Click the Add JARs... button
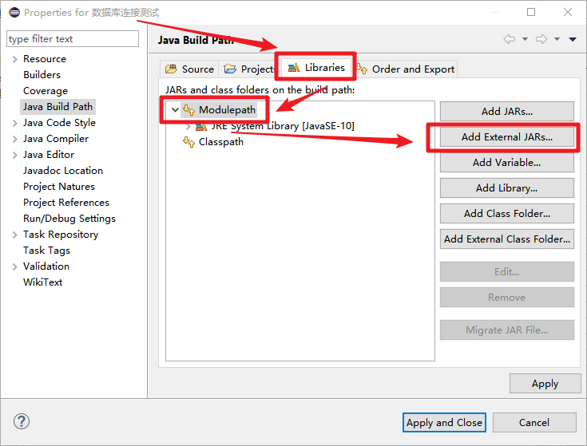Image resolution: width=587 pixels, height=446 pixels. click(x=507, y=112)
